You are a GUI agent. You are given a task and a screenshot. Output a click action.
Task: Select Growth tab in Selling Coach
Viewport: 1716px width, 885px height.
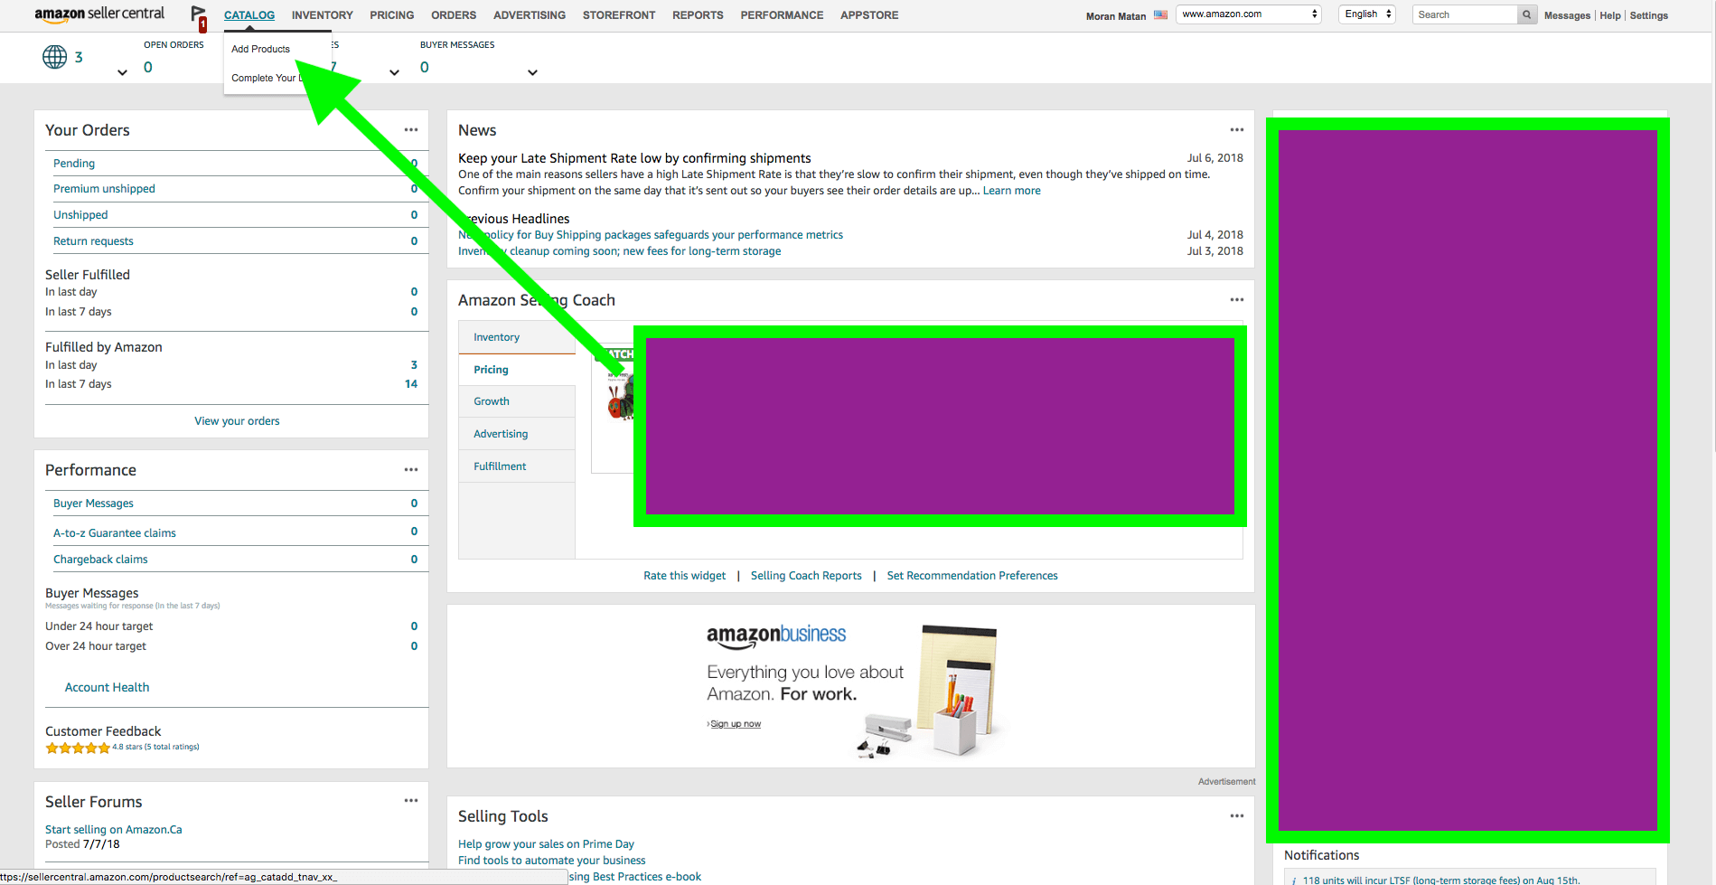coord(517,401)
